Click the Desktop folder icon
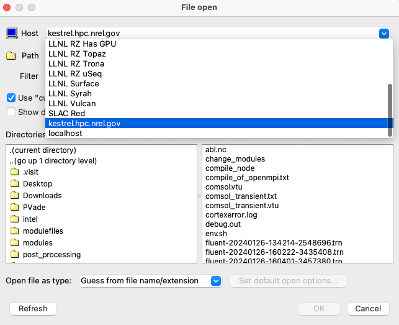The image size is (399, 325). 14,184
